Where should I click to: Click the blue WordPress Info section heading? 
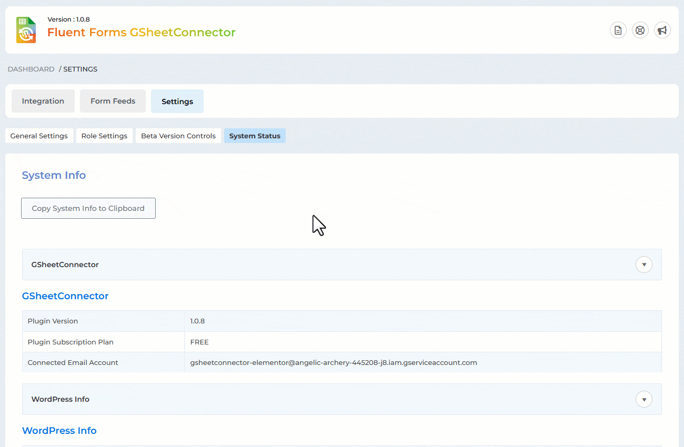click(59, 431)
